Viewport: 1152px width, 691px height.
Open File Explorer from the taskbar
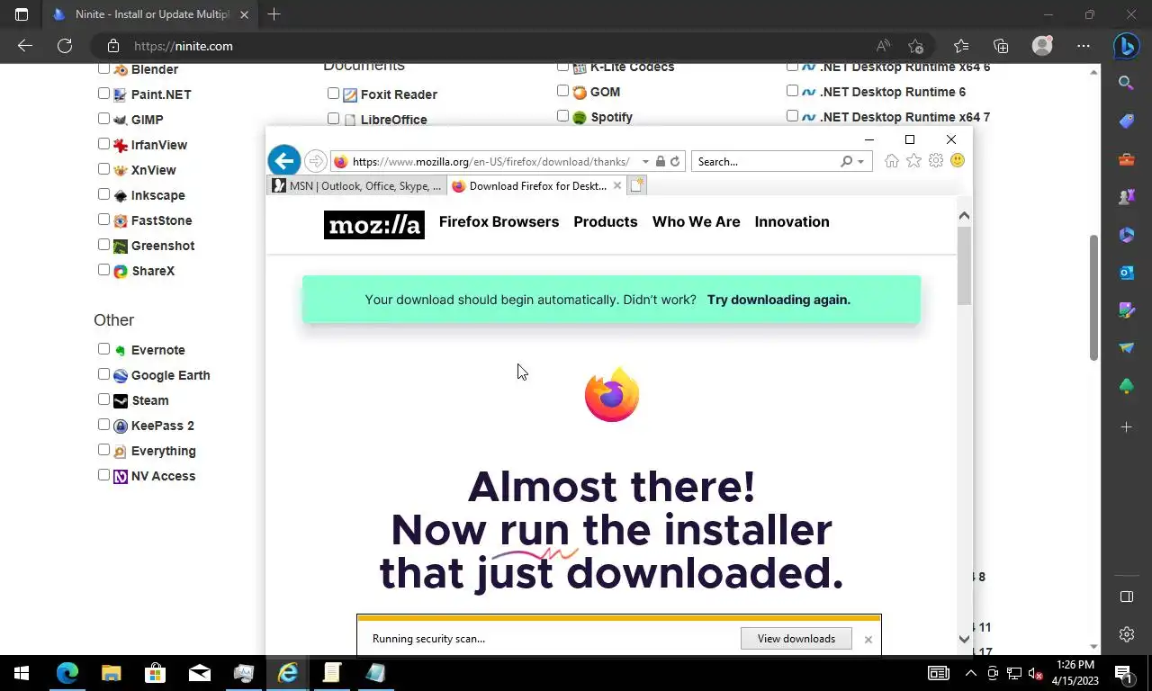coord(111,673)
